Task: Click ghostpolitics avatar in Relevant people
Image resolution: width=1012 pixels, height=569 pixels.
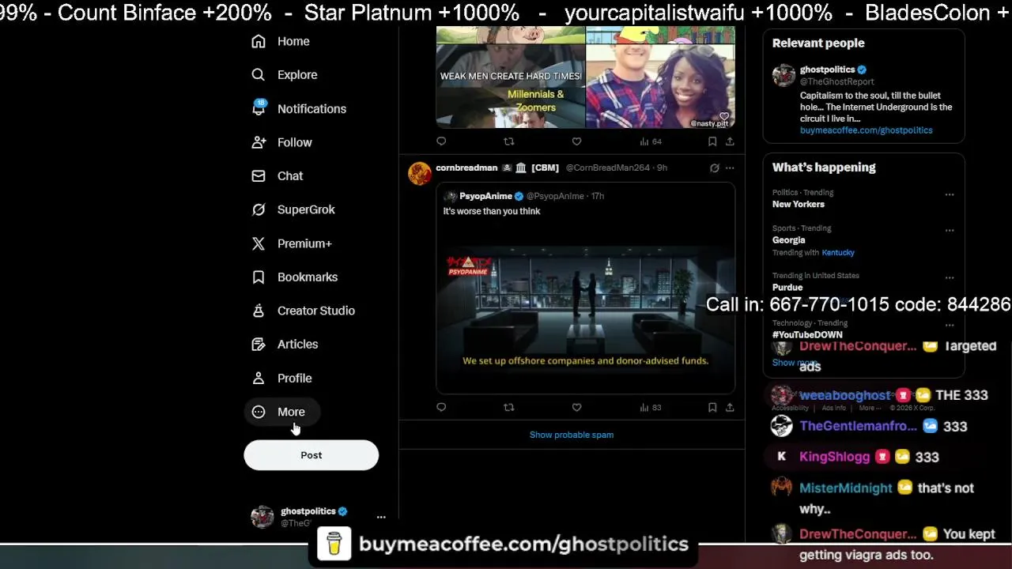Action: coord(784,75)
